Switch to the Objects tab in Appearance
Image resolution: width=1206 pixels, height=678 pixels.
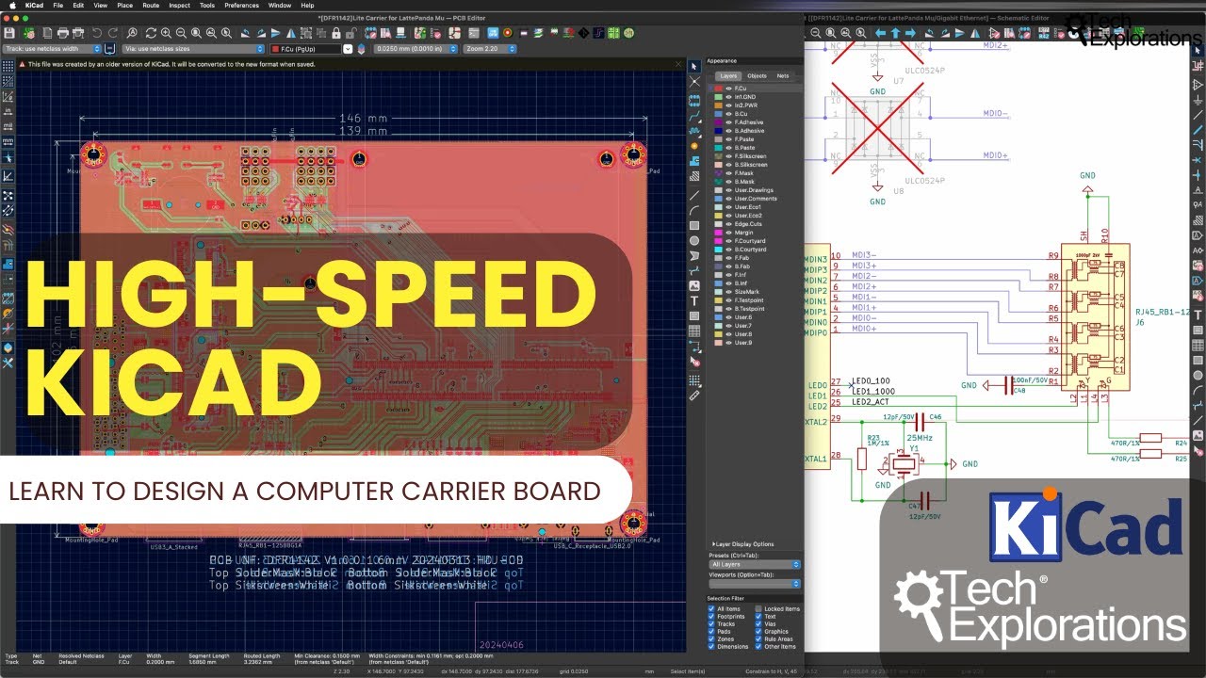pyautogui.click(x=757, y=75)
